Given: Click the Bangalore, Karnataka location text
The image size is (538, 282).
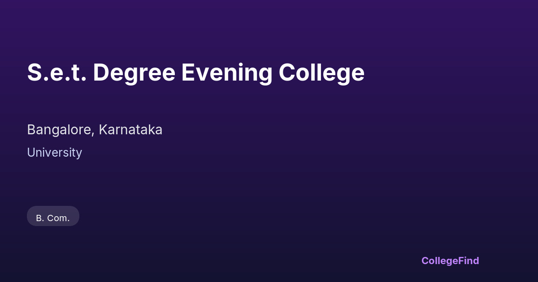Looking at the screenshot, I should (95, 130).
